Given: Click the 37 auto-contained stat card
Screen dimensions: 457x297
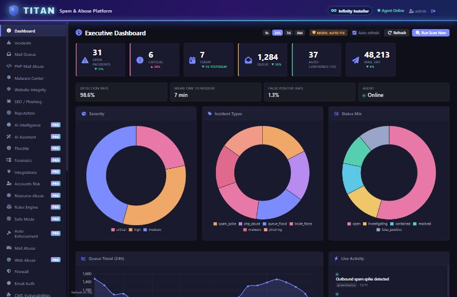Looking at the screenshot, I should (316, 60).
